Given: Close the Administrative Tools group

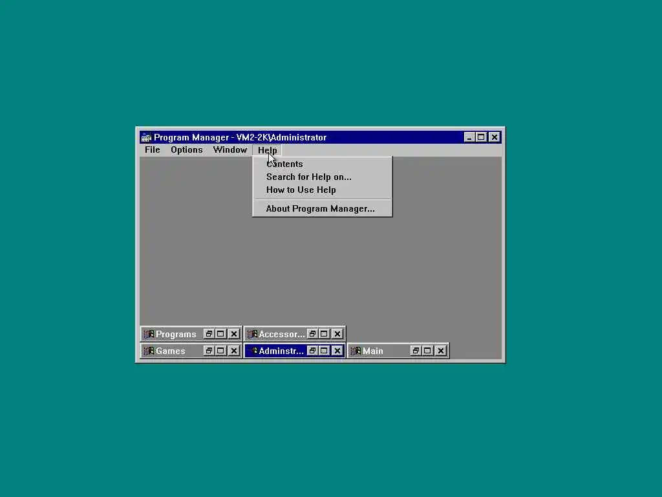Looking at the screenshot, I should (337, 351).
